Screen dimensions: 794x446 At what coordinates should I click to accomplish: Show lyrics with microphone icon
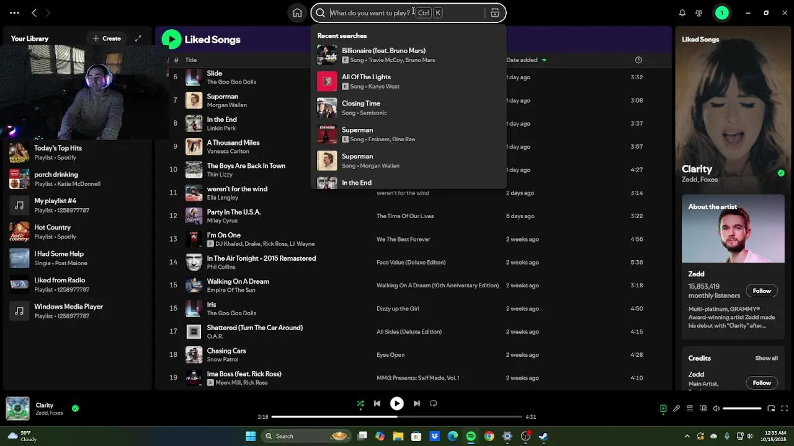pyautogui.click(x=676, y=408)
